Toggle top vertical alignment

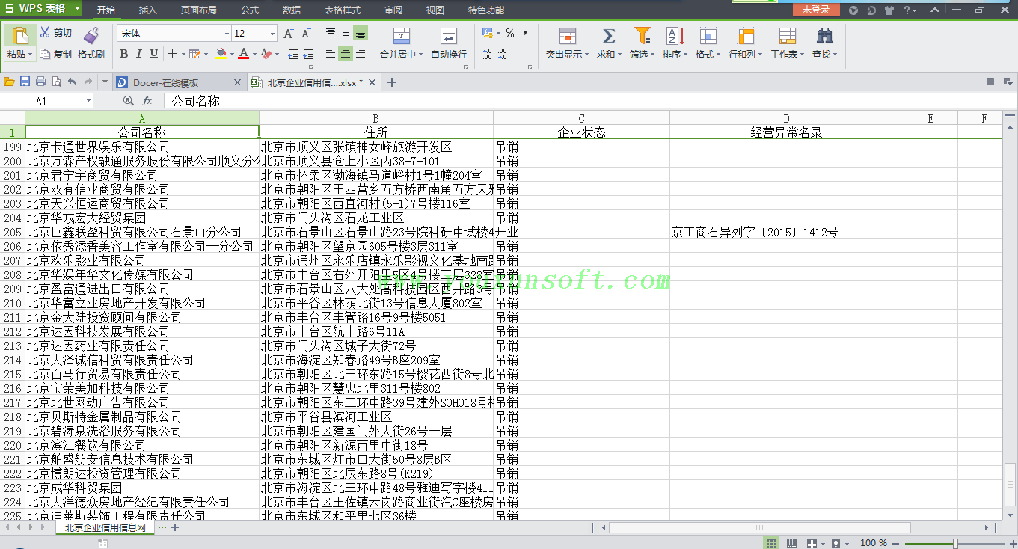[x=331, y=34]
